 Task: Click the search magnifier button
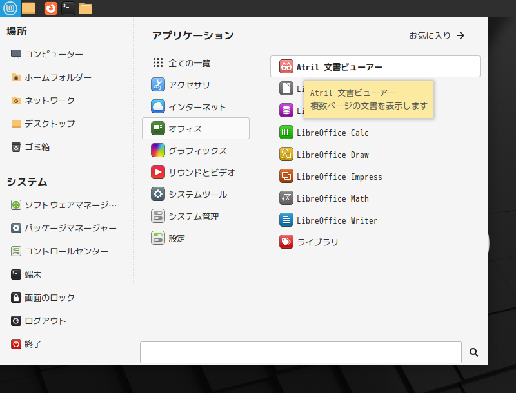pos(474,352)
